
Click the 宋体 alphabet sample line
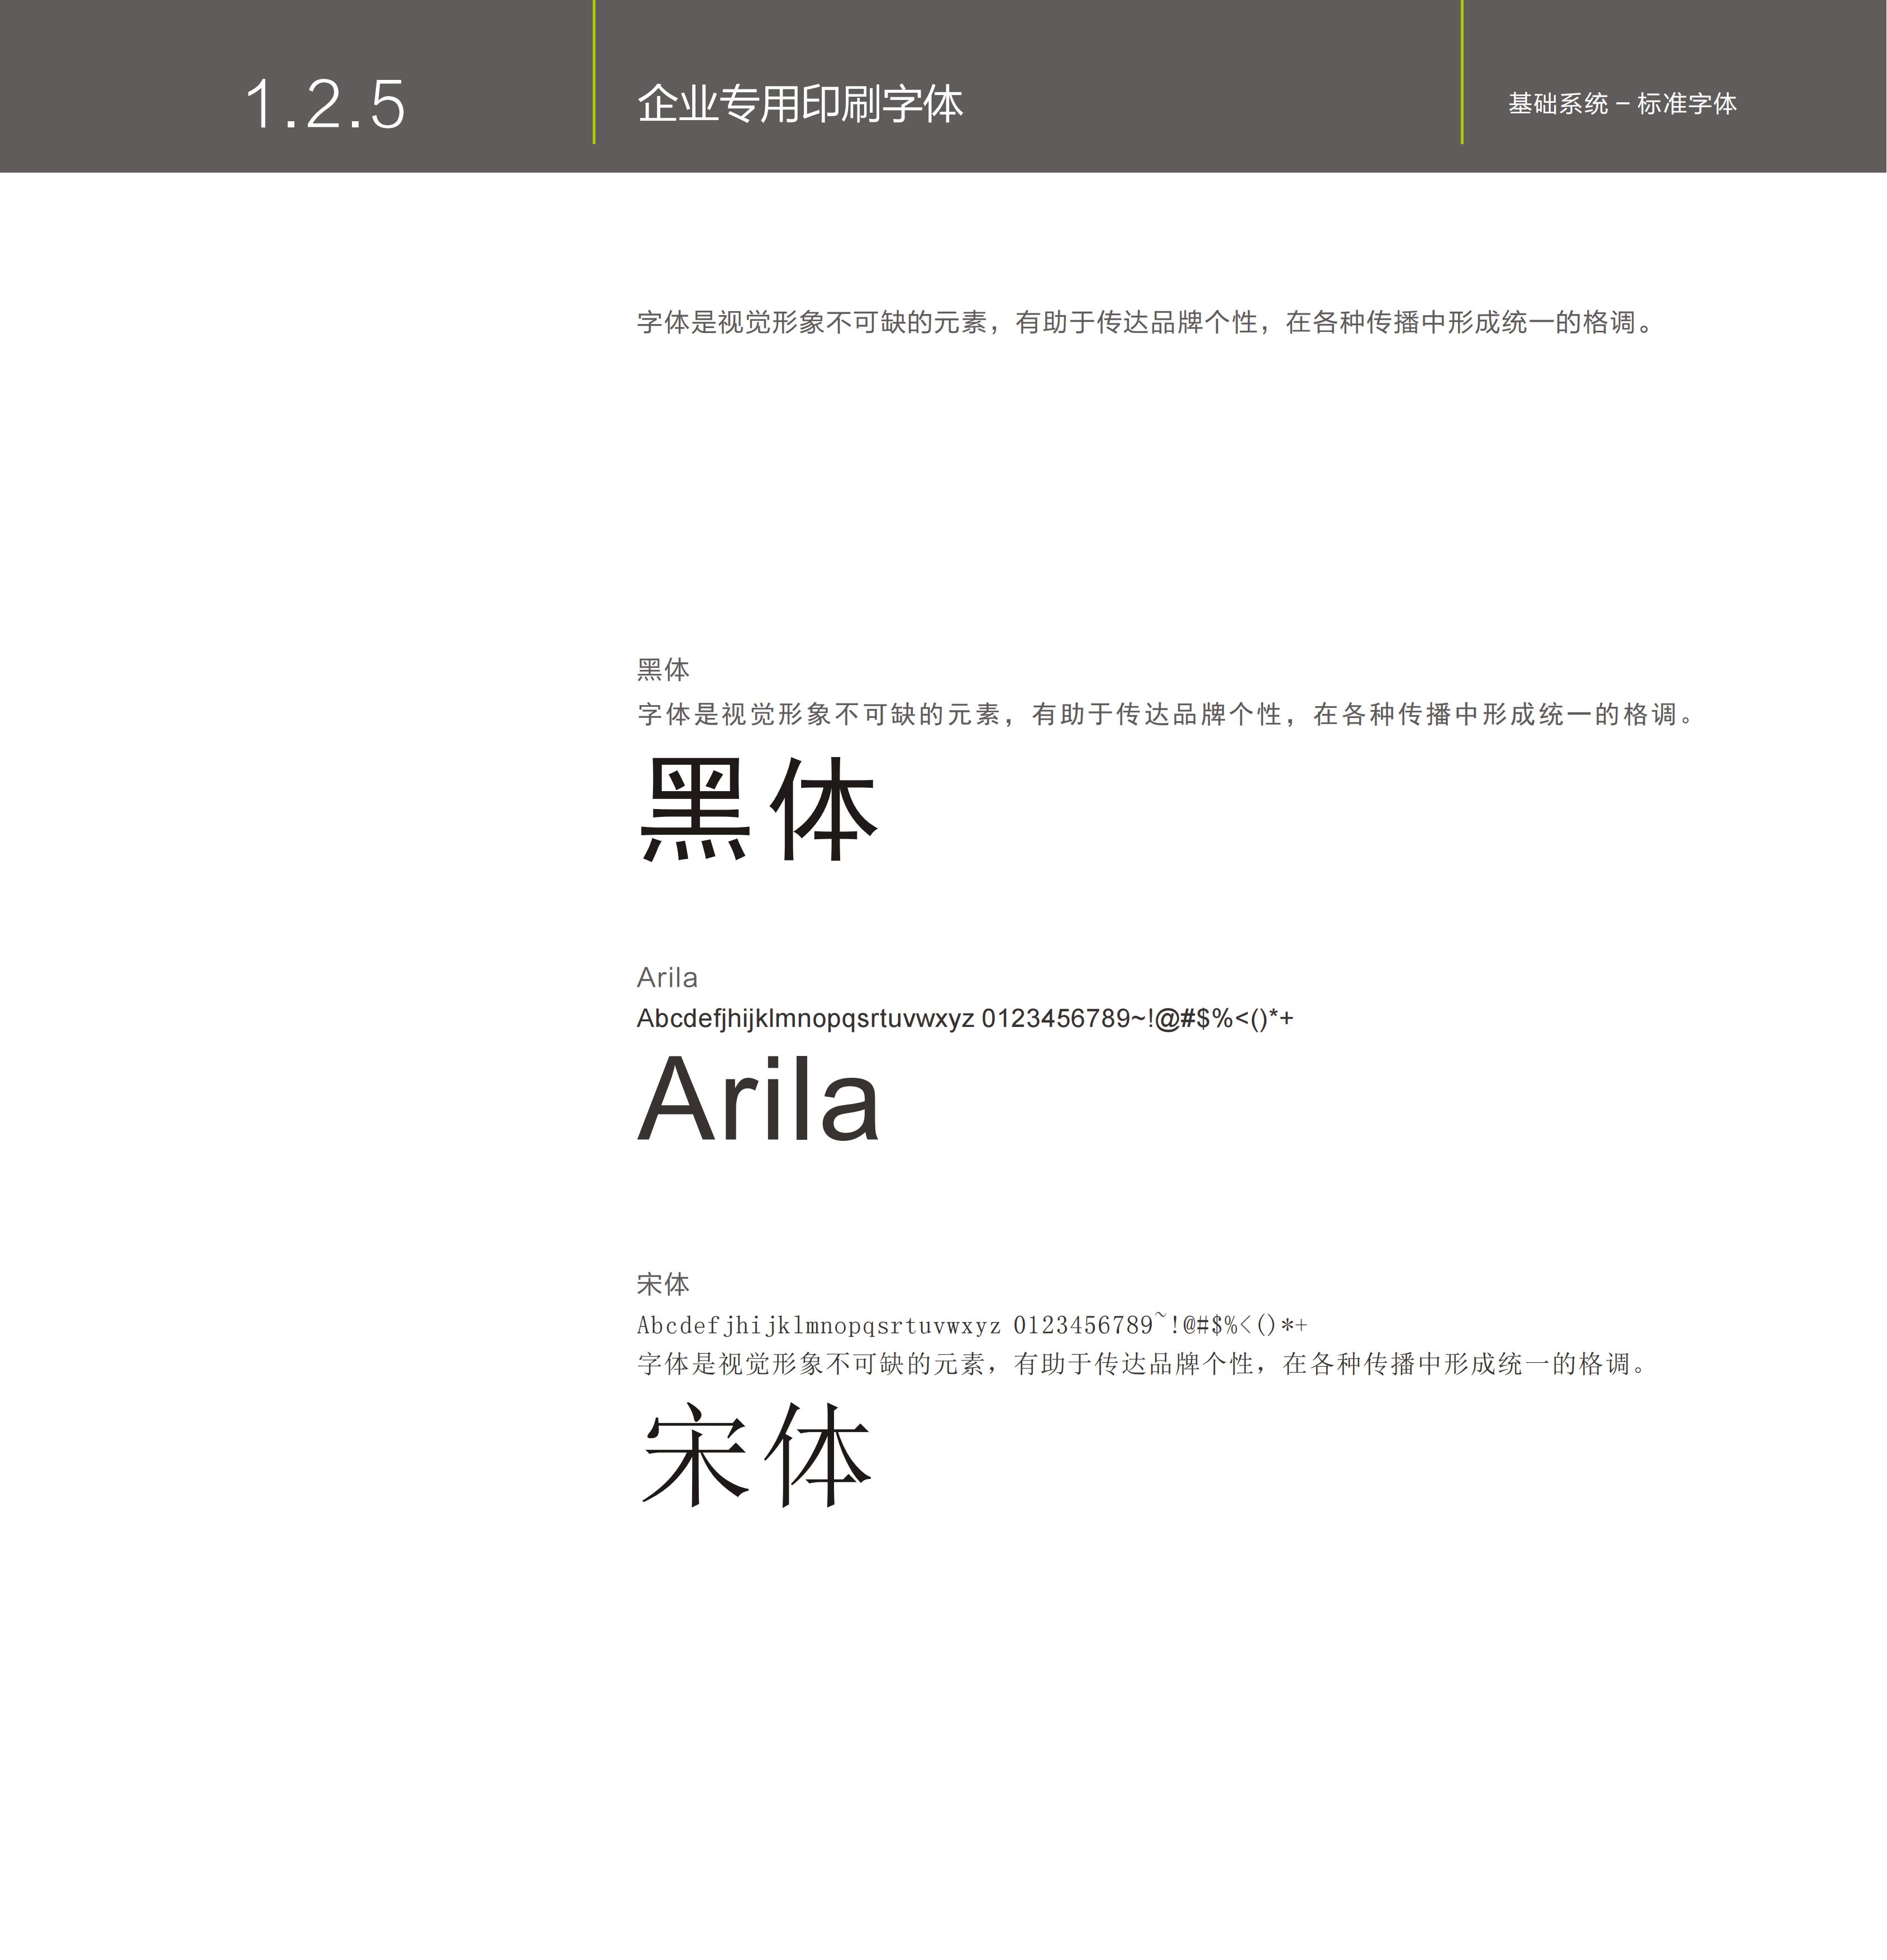(x=972, y=1325)
